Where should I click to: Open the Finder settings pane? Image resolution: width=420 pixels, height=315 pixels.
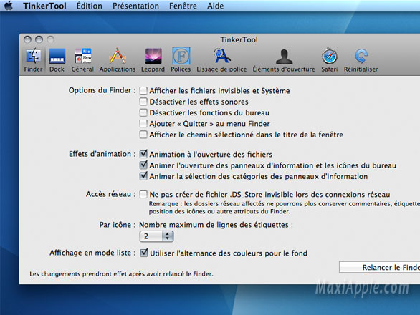pos(33,60)
